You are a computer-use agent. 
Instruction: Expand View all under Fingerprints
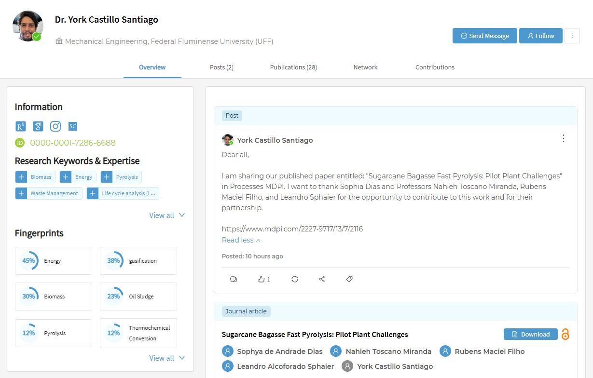[167, 358]
